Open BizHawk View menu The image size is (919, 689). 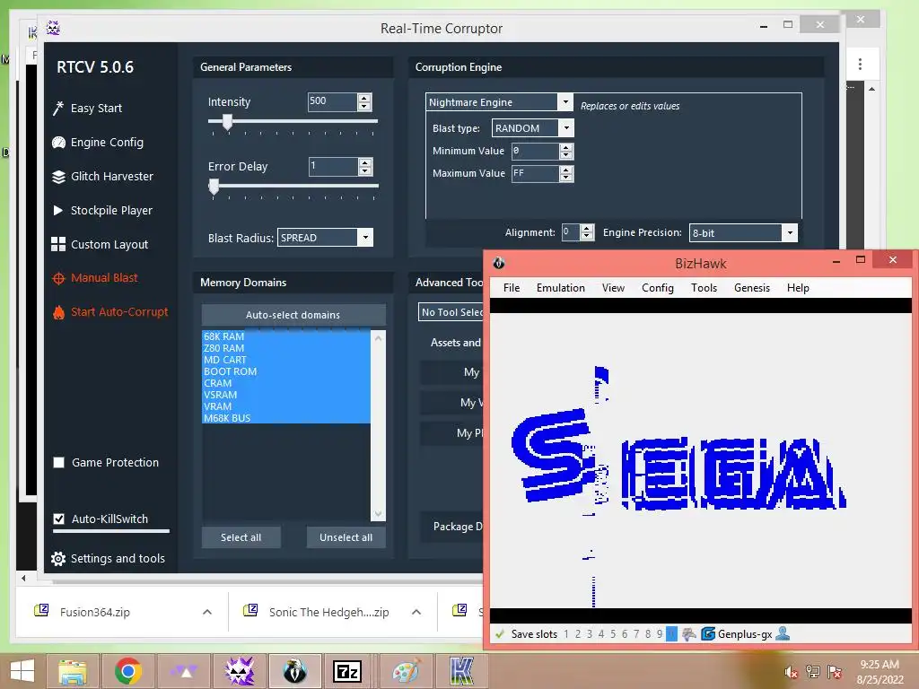pyautogui.click(x=613, y=288)
